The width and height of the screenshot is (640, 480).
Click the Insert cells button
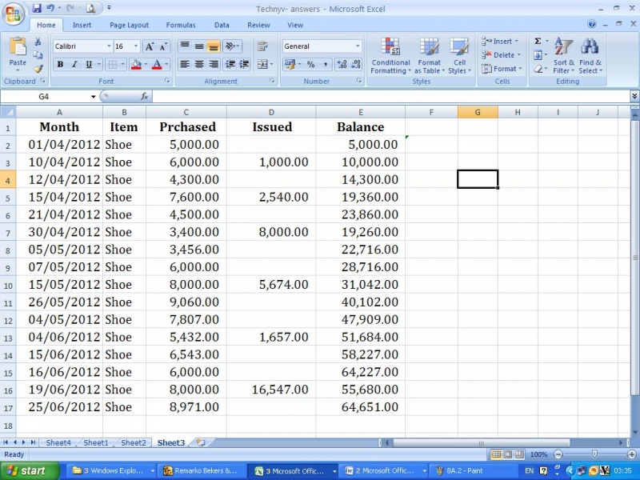pos(501,42)
